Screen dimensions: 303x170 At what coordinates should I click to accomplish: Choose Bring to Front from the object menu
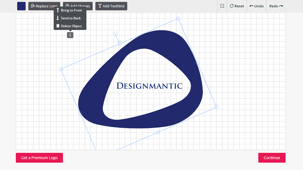[70, 10]
